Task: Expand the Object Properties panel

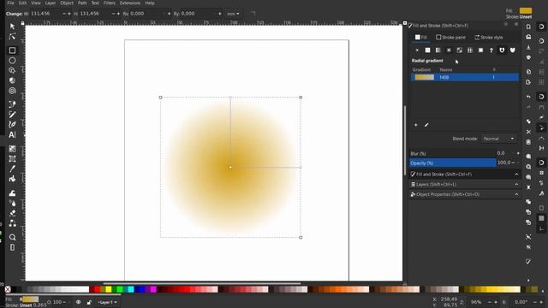Action: point(464,194)
